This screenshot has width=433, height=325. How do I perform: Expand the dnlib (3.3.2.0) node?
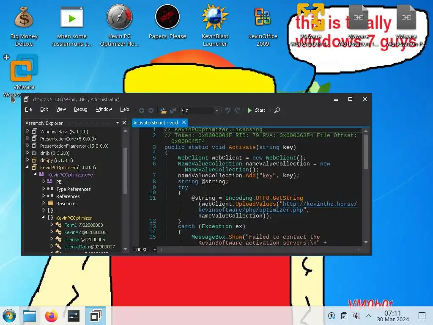click(27, 152)
